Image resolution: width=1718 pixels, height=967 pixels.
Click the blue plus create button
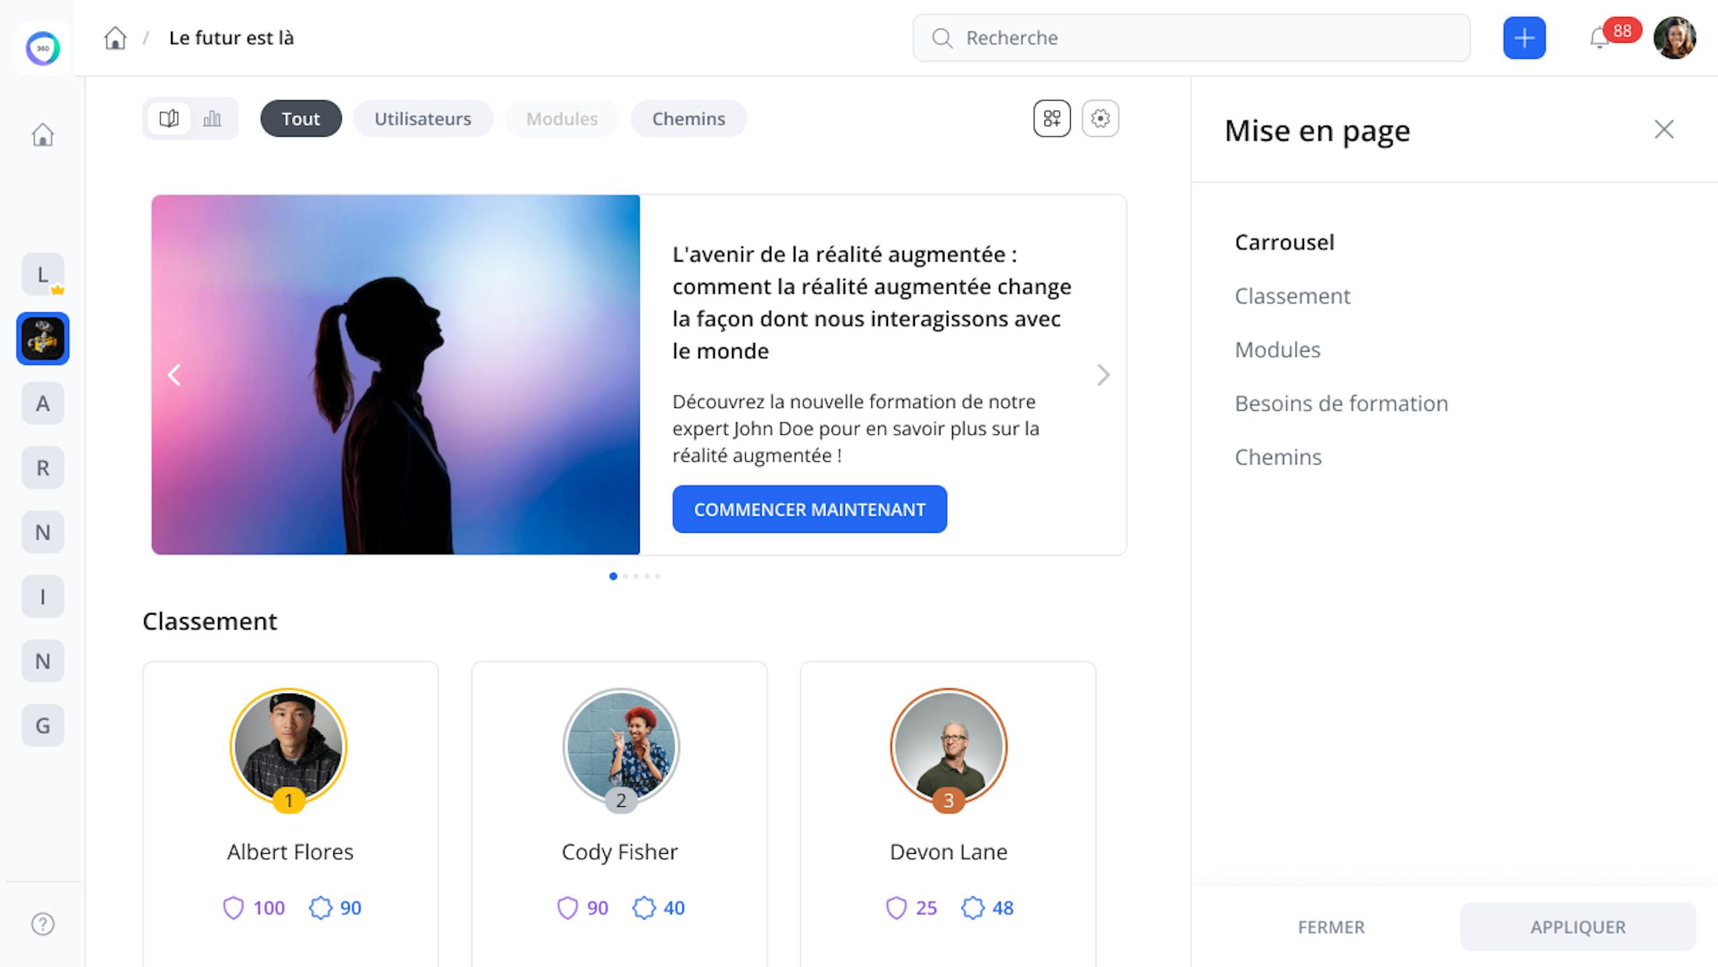point(1525,38)
